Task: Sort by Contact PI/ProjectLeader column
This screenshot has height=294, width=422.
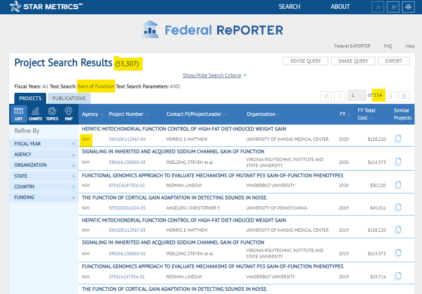Action: click(x=197, y=114)
